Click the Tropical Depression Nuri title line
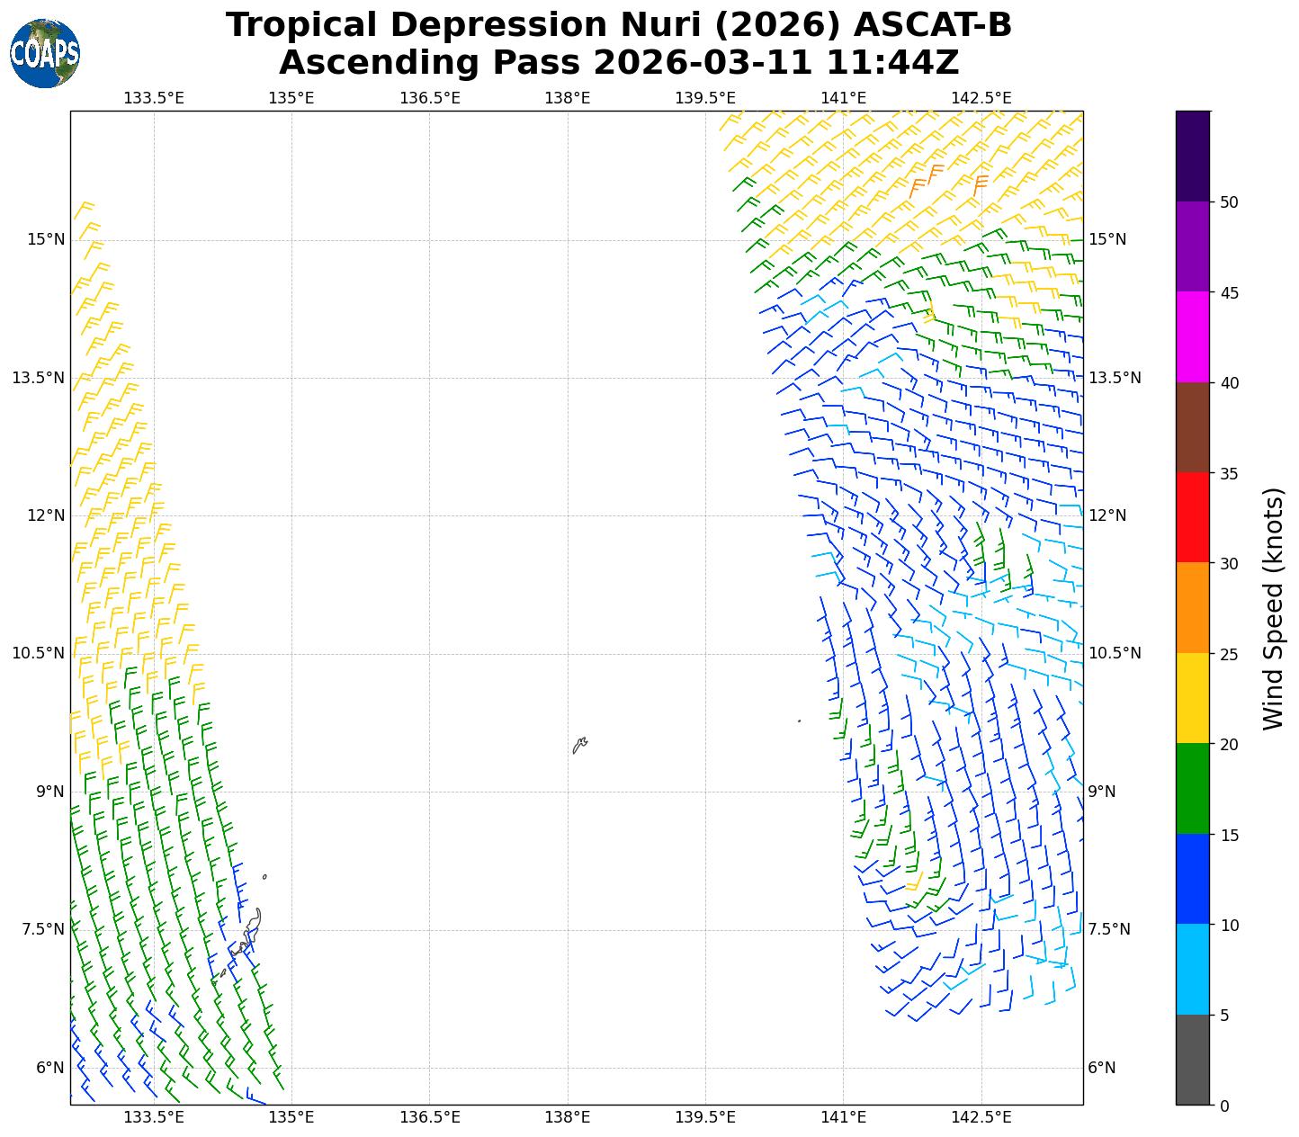 (618, 25)
